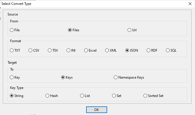The width and height of the screenshot is (195, 115).
Task: Select Keys as the target
Action: pyautogui.click(x=63, y=77)
